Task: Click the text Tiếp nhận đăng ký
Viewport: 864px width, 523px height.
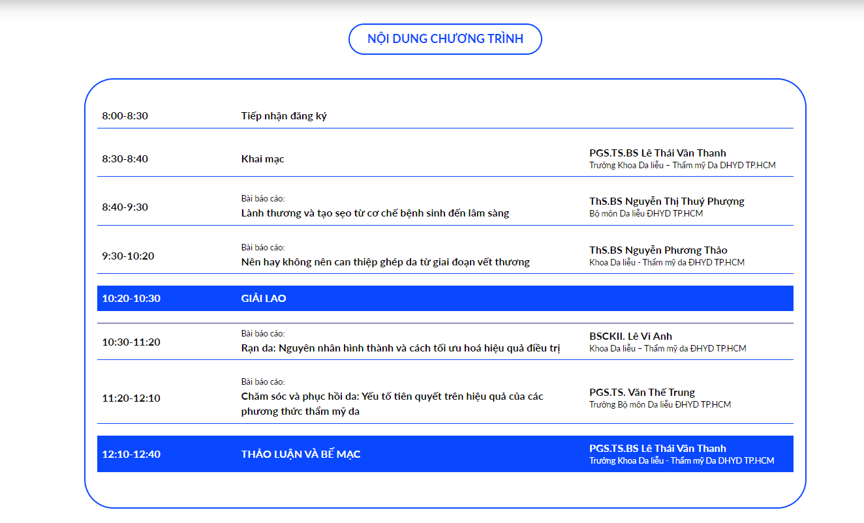Action: 284,116
